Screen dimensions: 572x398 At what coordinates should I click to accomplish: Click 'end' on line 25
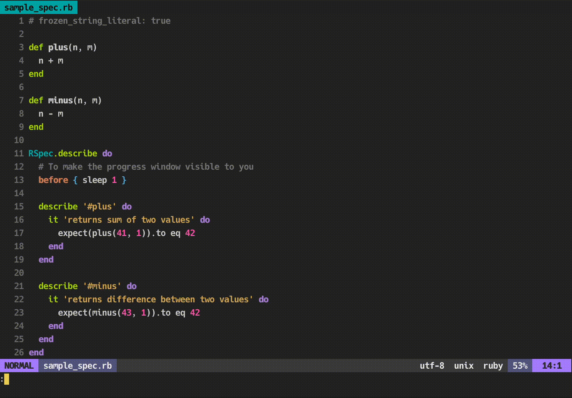coord(46,339)
